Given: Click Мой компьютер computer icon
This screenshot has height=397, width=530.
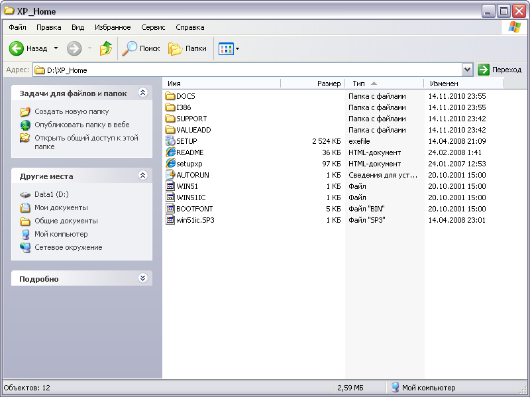Looking at the screenshot, I should pos(25,234).
